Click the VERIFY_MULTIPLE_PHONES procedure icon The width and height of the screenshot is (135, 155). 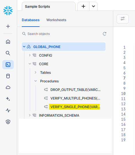click(x=46, y=98)
